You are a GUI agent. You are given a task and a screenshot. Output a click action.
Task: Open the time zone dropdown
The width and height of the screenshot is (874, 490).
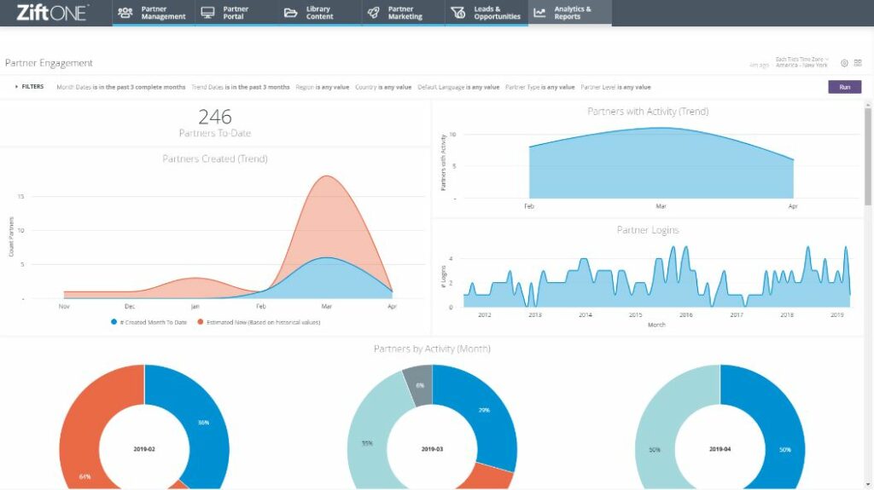coord(801,62)
